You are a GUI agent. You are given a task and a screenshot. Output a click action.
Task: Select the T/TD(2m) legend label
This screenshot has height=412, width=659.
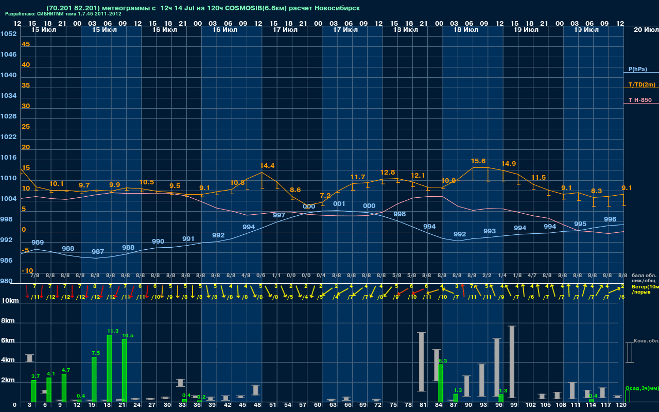coord(642,84)
